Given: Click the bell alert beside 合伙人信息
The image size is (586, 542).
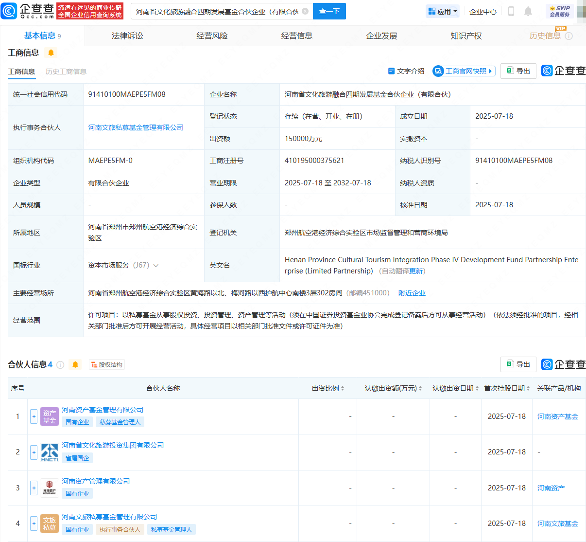Looking at the screenshot, I should [75, 364].
